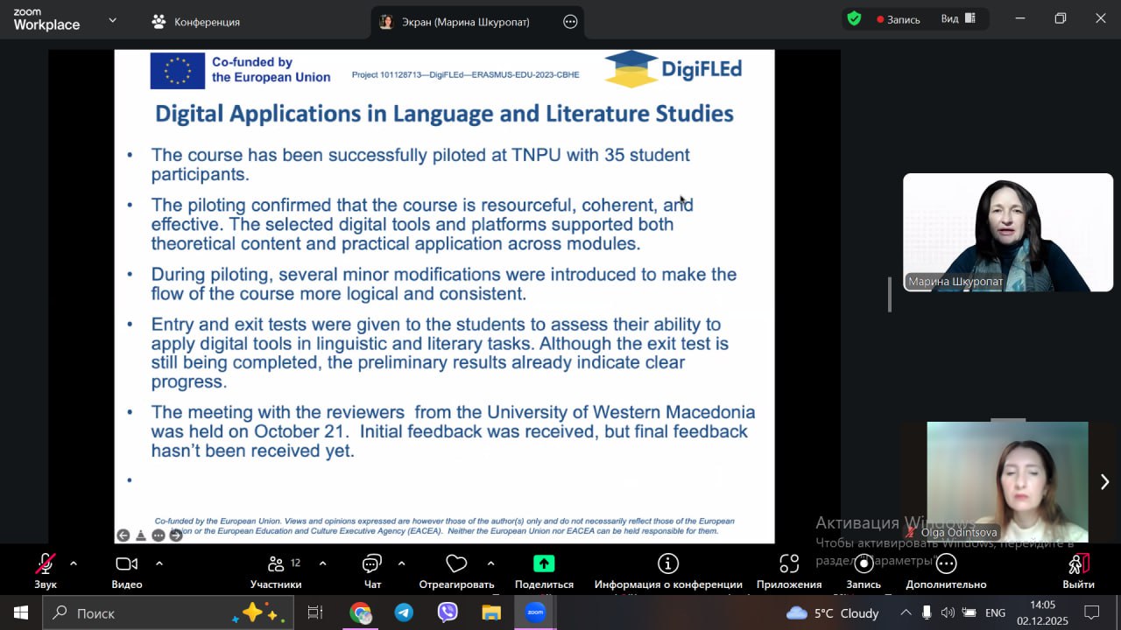The width and height of the screenshot is (1121, 630).
Task: Open Telegram from the Windows taskbar
Action: coord(404,612)
